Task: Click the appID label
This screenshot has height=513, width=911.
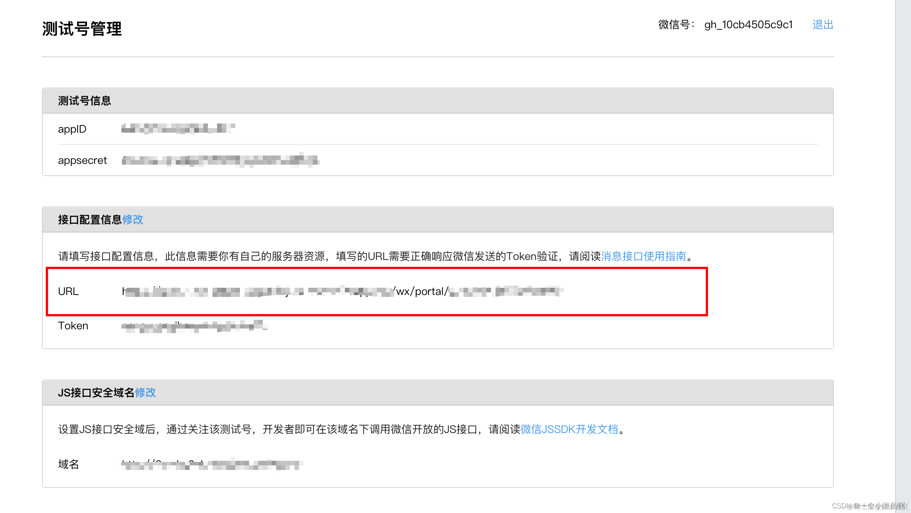Action: tap(72, 129)
